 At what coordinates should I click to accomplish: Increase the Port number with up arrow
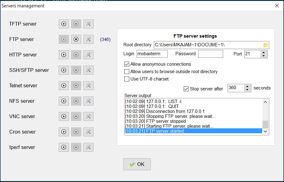click(264, 52)
